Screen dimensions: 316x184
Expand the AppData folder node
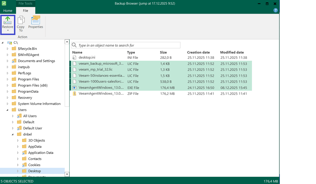tap(18, 147)
